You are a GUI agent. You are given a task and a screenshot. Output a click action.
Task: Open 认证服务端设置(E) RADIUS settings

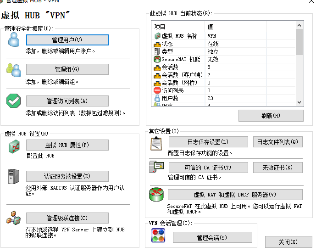[x=67, y=176]
